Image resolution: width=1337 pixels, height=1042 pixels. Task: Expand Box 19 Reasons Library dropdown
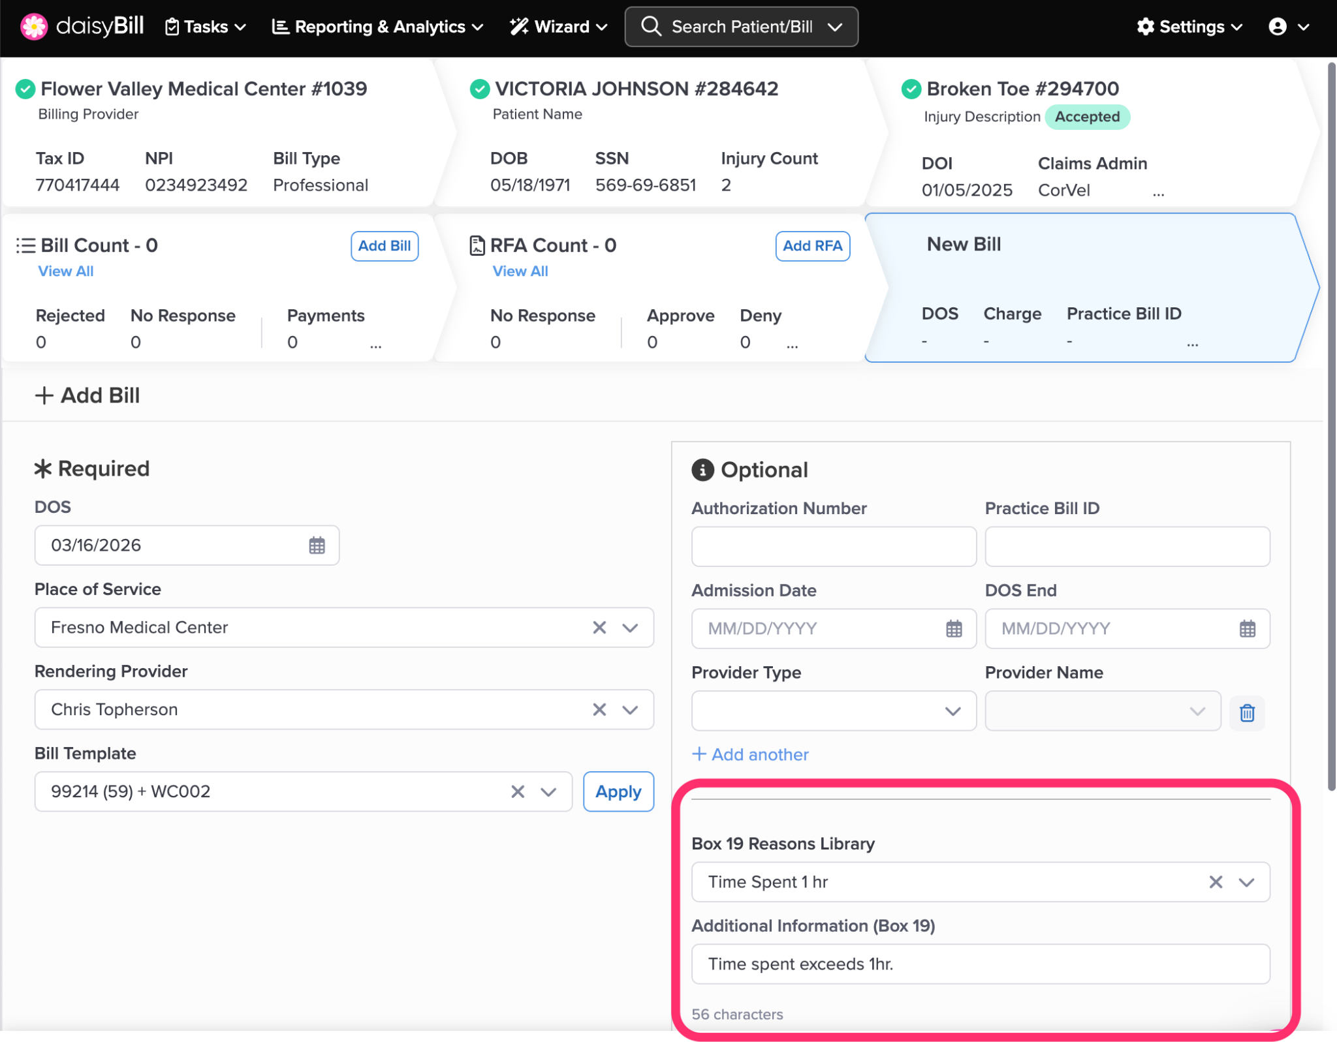tap(1247, 882)
